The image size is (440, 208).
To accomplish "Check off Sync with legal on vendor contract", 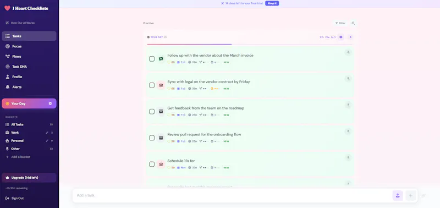I will pos(152,85).
